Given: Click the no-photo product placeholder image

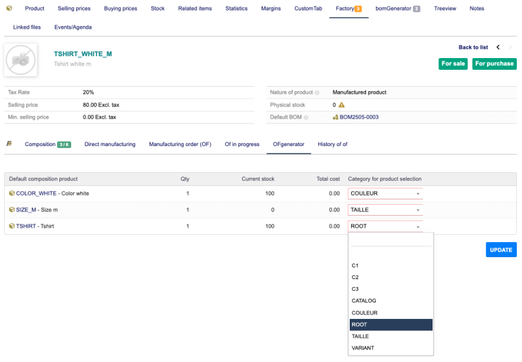Looking at the screenshot, I should pos(21,60).
